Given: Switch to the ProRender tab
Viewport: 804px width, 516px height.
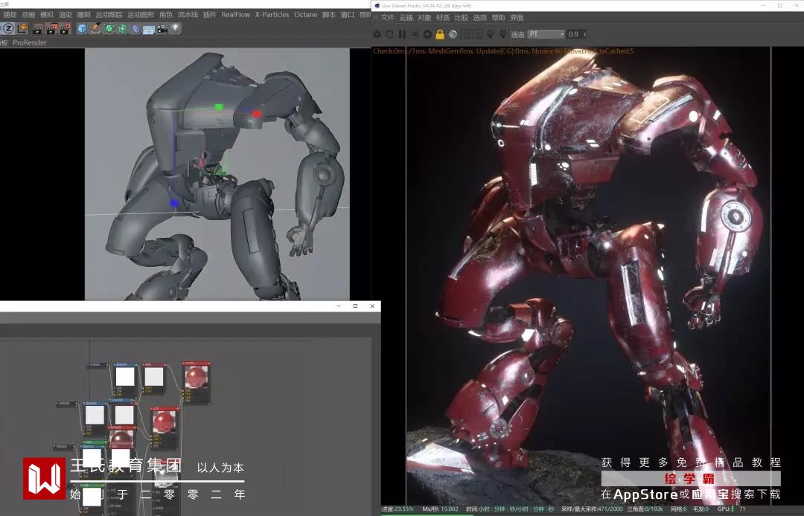Looking at the screenshot, I should click(30, 42).
